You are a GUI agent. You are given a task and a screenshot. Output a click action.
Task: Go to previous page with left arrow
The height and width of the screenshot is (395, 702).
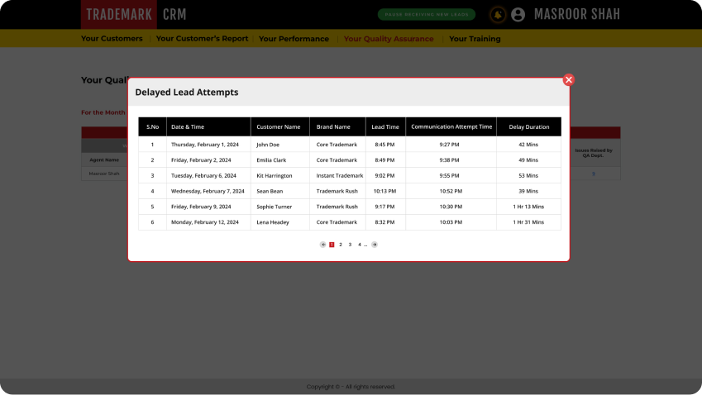click(323, 245)
